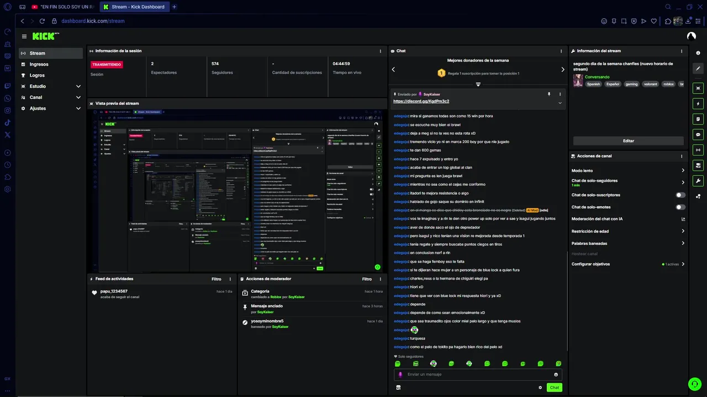The width and height of the screenshot is (707, 397).
Task: Expand the pinned message chevron
Action: pos(560,103)
